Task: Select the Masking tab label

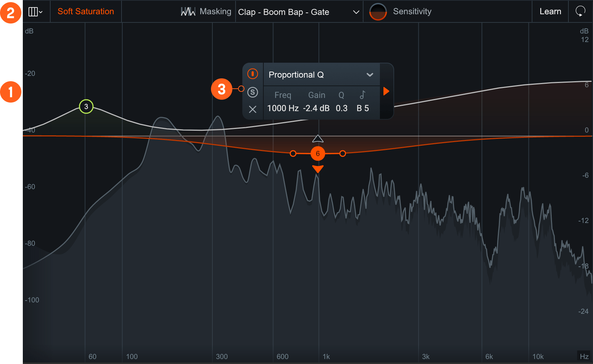Action: click(216, 11)
